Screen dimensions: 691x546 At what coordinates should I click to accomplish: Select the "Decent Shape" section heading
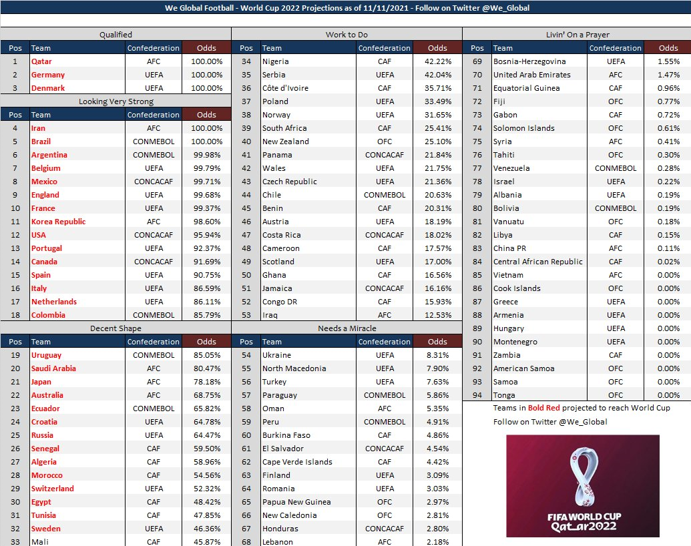coord(116,328)
